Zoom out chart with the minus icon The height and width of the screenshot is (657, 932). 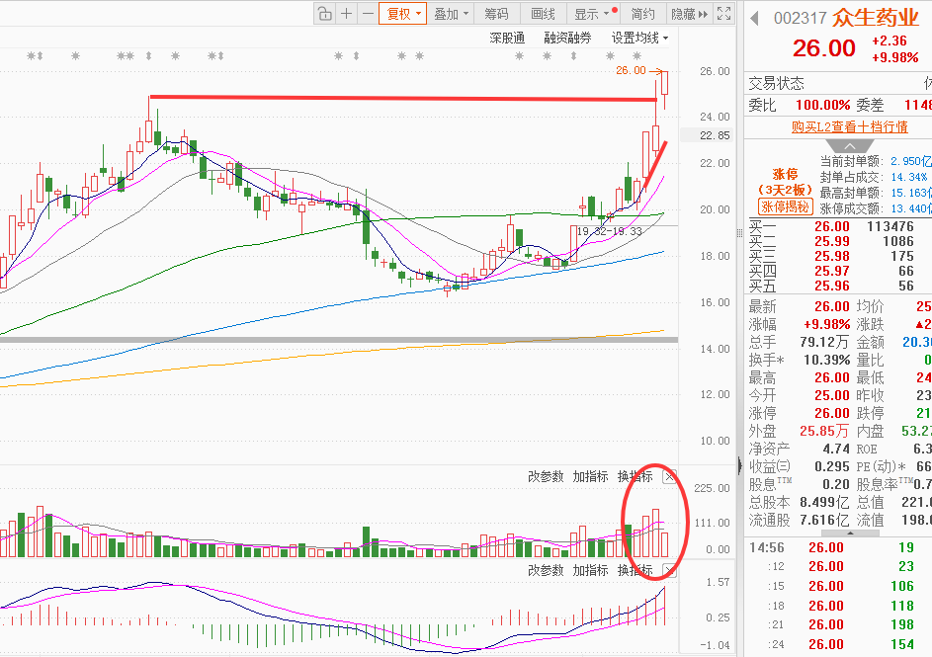pyautogui.click(x=368, y=14)
